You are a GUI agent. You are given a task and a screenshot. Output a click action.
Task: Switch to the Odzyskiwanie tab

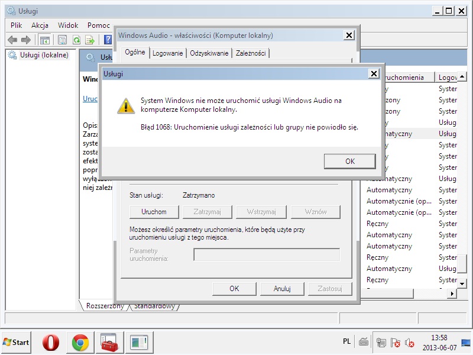[209, 53]
